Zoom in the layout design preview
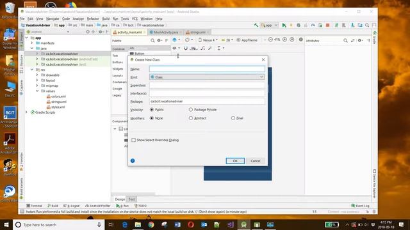The width and height of the screenshot is (410, 230). click(x=284, y=40)
